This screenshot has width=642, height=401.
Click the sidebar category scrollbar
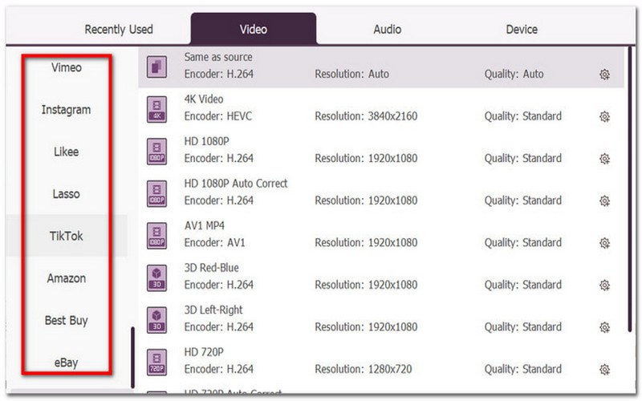(132, 357)
